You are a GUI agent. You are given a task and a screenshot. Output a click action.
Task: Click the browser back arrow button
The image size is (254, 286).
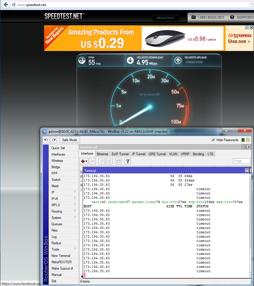click(x=6, y=5)
